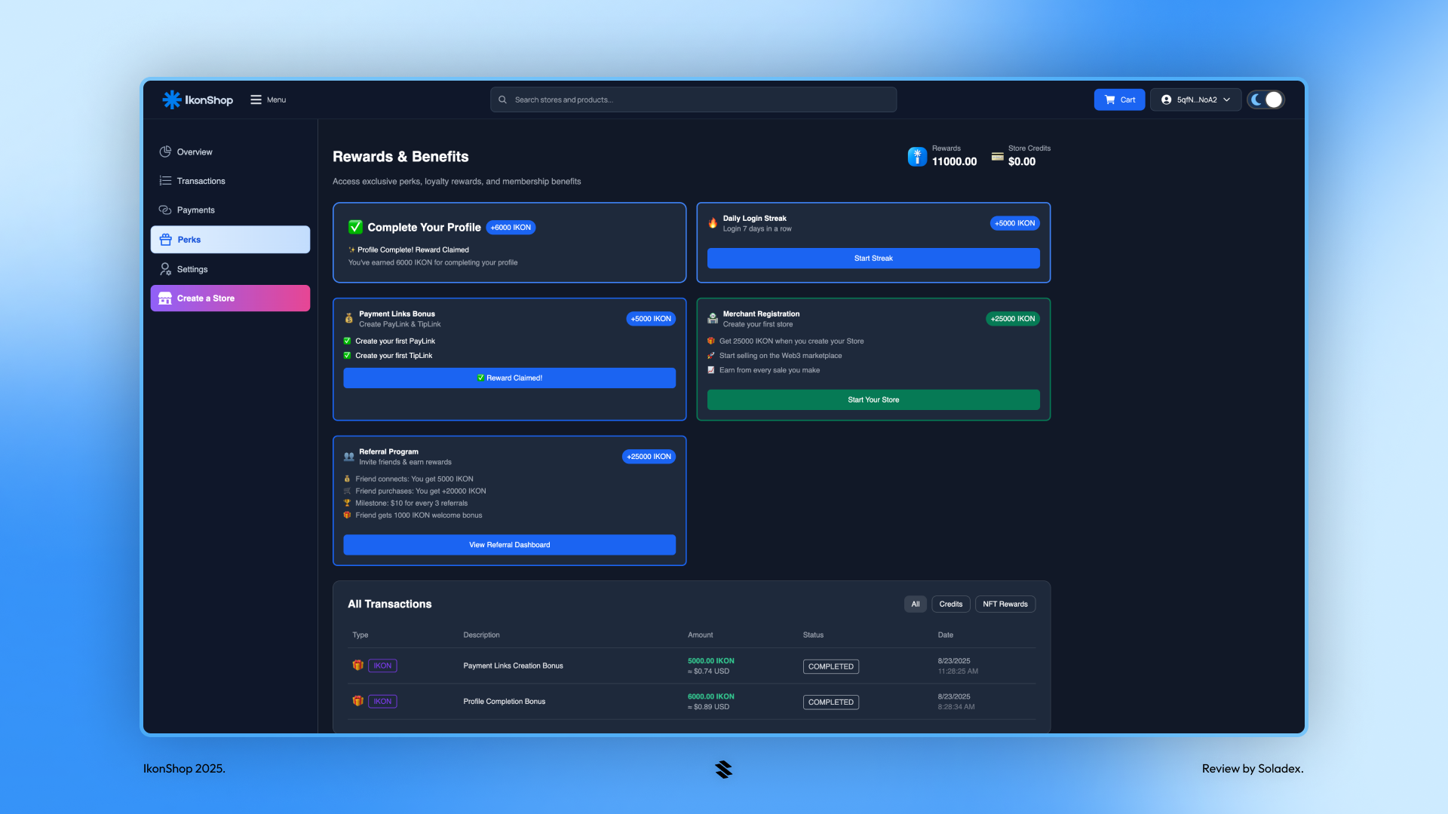Click the Payment Links Creation Bonus description
Image resolution: width=1448 pixels, height=814 pixels.
tap(513, 666)
